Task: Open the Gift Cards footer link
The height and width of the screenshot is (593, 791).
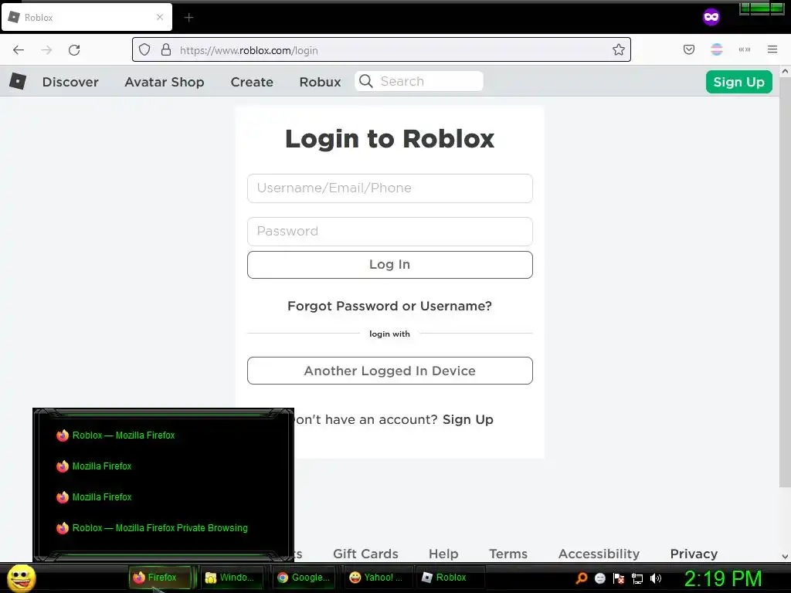Action: pos(365,554)
